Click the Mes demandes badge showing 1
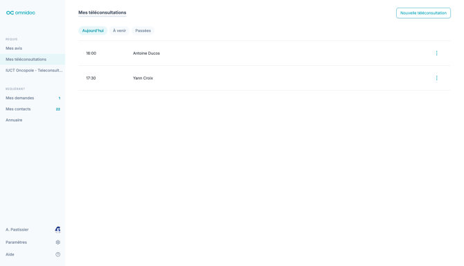The height and width of the screenshot is (266, 464). coord(60,98)
